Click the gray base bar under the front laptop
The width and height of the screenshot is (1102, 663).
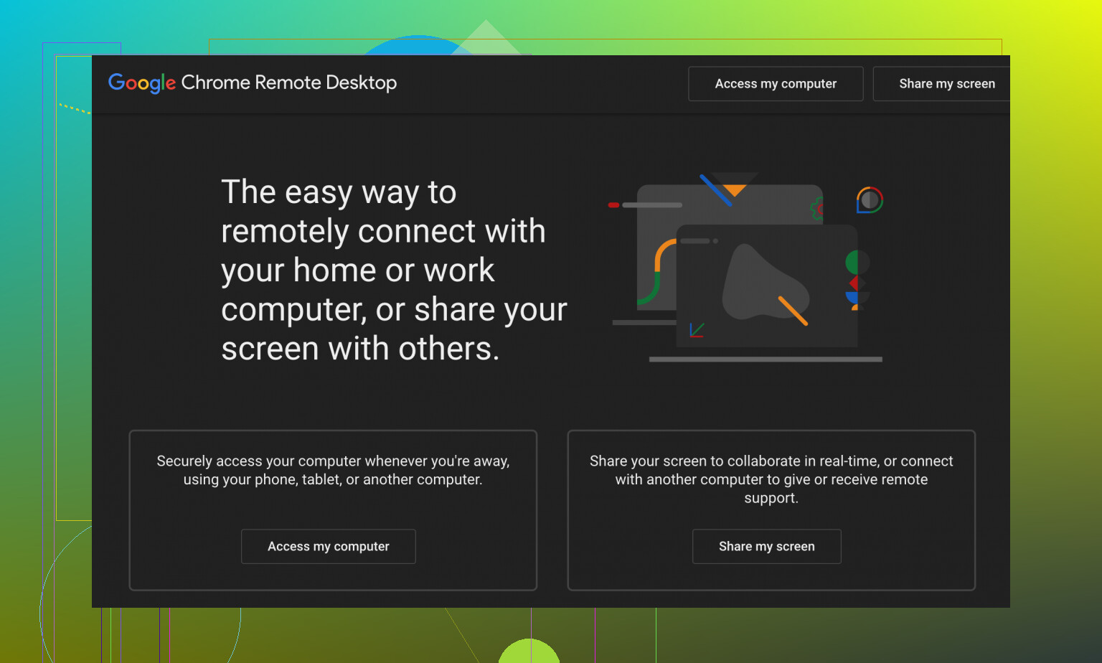pyautogui.click(x=766, y=359)
